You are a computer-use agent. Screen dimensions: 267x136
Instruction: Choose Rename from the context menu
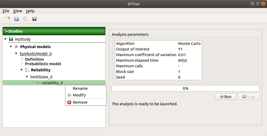click(80, 88)
